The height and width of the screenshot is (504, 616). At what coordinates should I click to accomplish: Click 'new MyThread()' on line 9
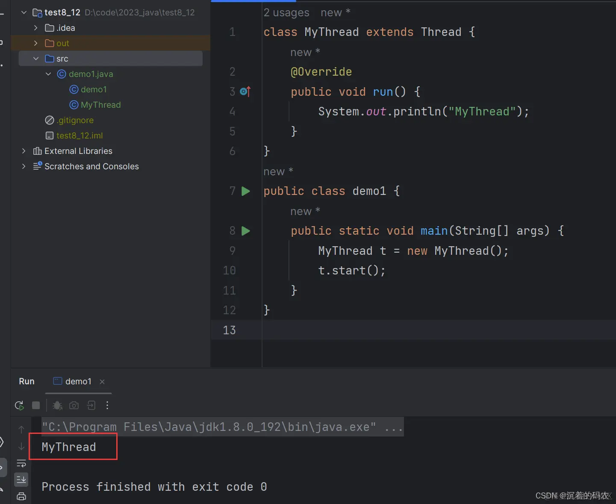pos(455,251)
